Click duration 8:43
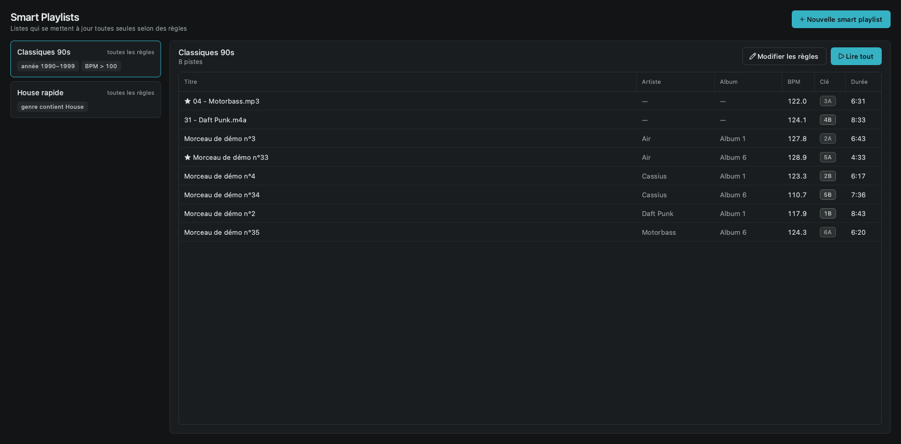This screenshot has height=444, width=901. pos(858,213)
